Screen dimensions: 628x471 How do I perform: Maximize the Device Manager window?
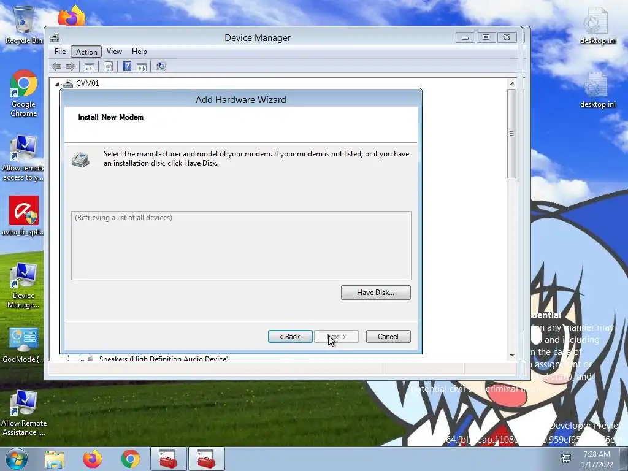point(486,37)
